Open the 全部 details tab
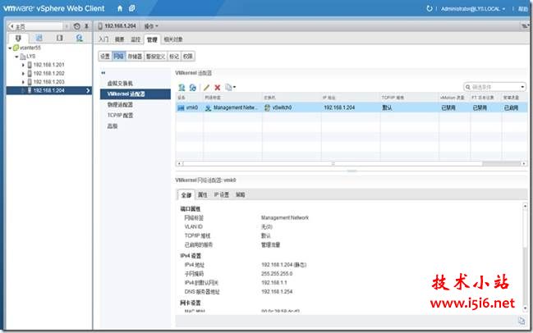 [x=186, y=195]
